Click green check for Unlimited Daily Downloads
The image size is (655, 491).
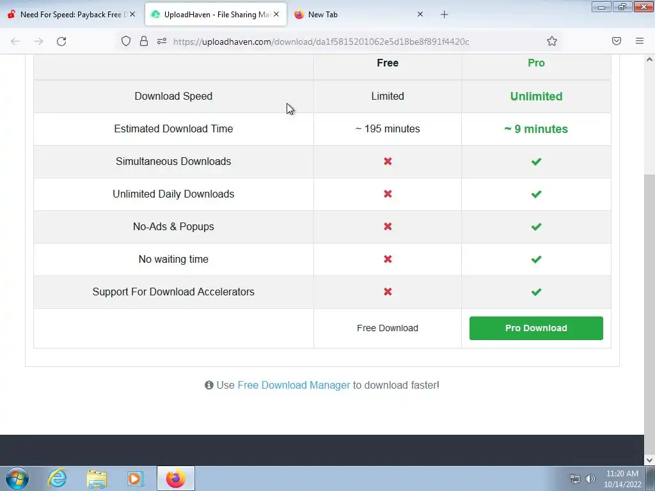536,194
